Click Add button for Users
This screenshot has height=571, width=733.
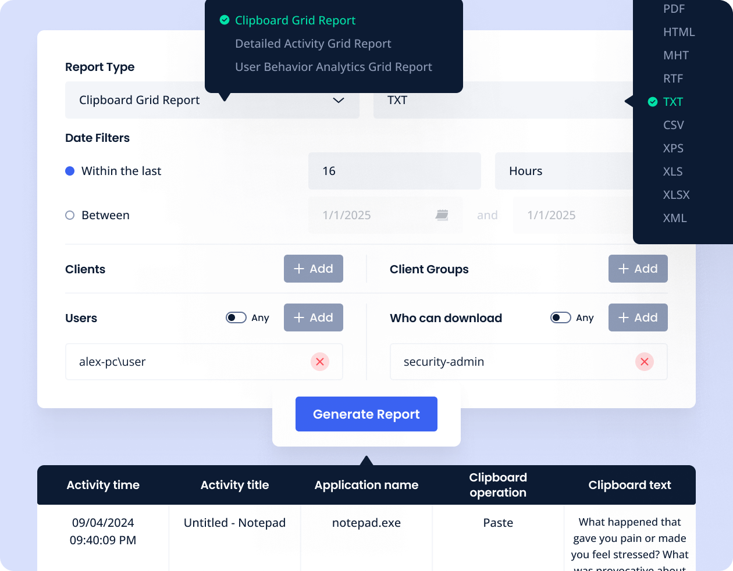(x=314, y=317)
